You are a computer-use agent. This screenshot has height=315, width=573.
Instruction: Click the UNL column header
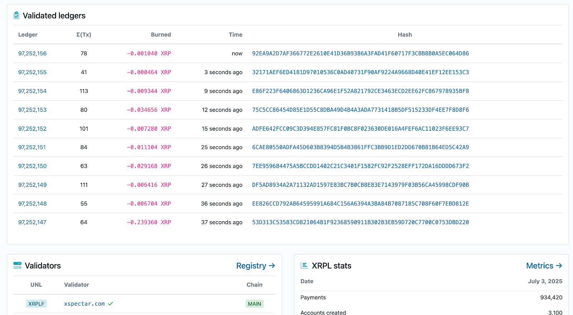36,285
